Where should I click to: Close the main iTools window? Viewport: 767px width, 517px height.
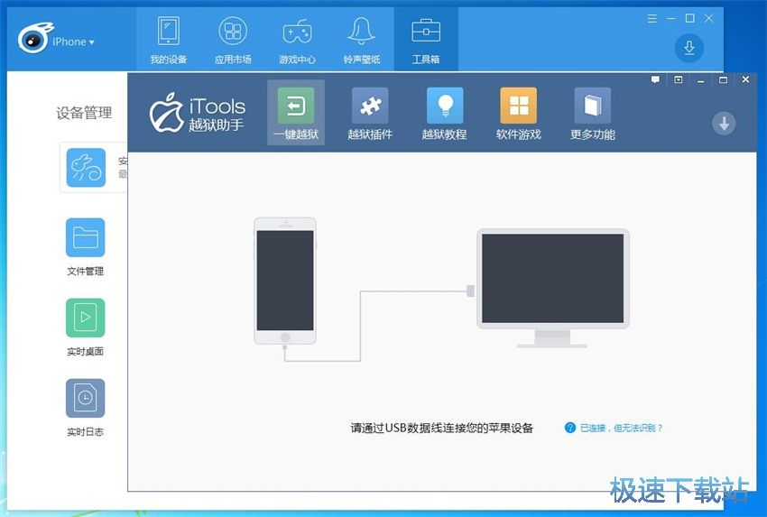708,19
